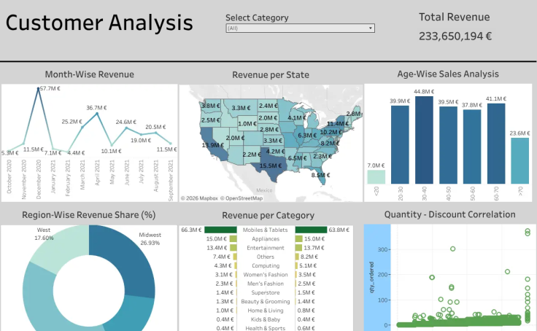Viewport: 537px width, 331px height.
Task: Click the 50-60 age bar (37.8M €)
Action: (472, 147)
